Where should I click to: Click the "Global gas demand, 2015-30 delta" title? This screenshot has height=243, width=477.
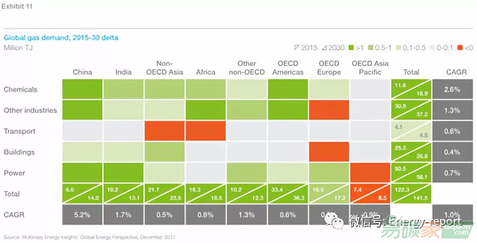(61, 38)
